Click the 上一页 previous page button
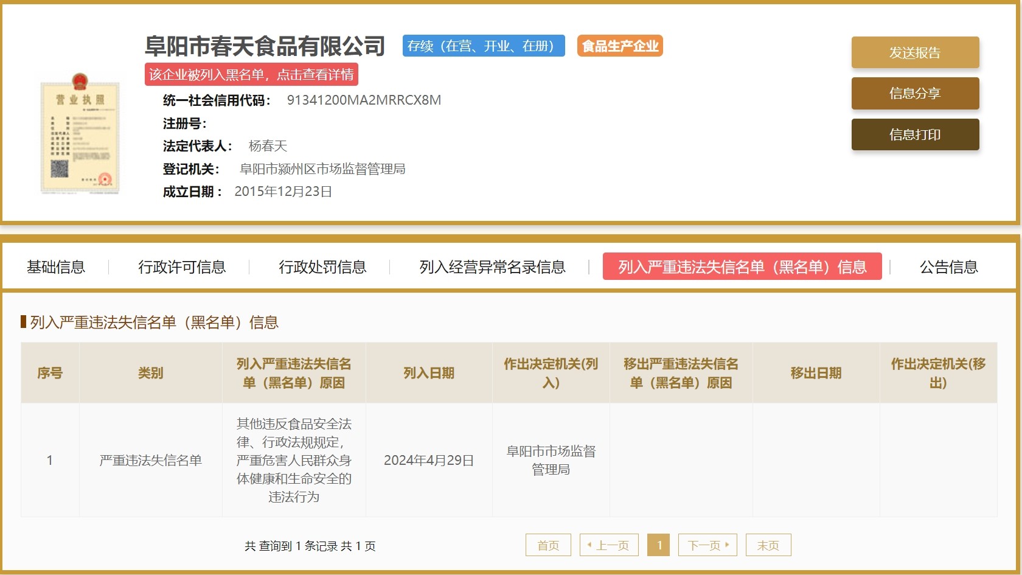1022x575 pixels. coord(609,545)
